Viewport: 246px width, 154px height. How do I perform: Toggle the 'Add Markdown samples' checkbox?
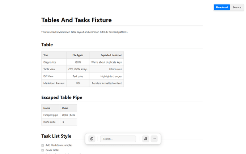tap(43, 145)
